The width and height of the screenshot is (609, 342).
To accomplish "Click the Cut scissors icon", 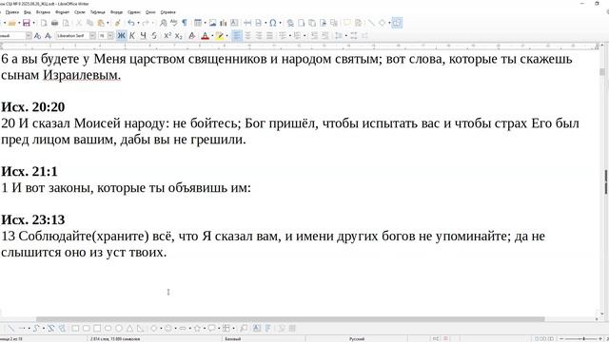I will (79, 23).
